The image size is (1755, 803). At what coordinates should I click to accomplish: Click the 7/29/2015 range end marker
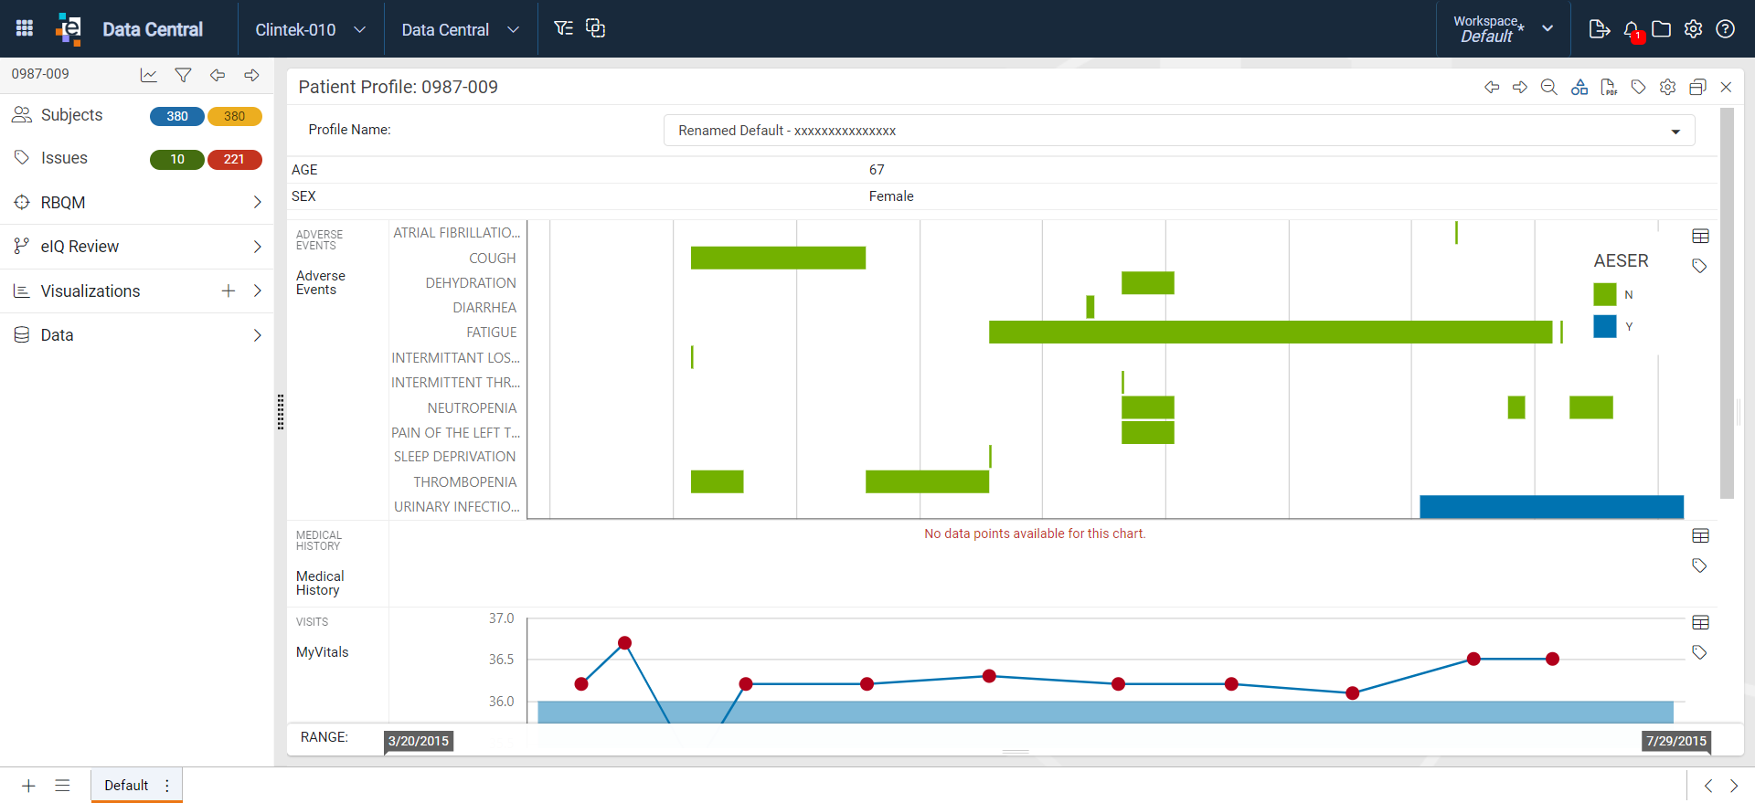[x=1676, y=741]
